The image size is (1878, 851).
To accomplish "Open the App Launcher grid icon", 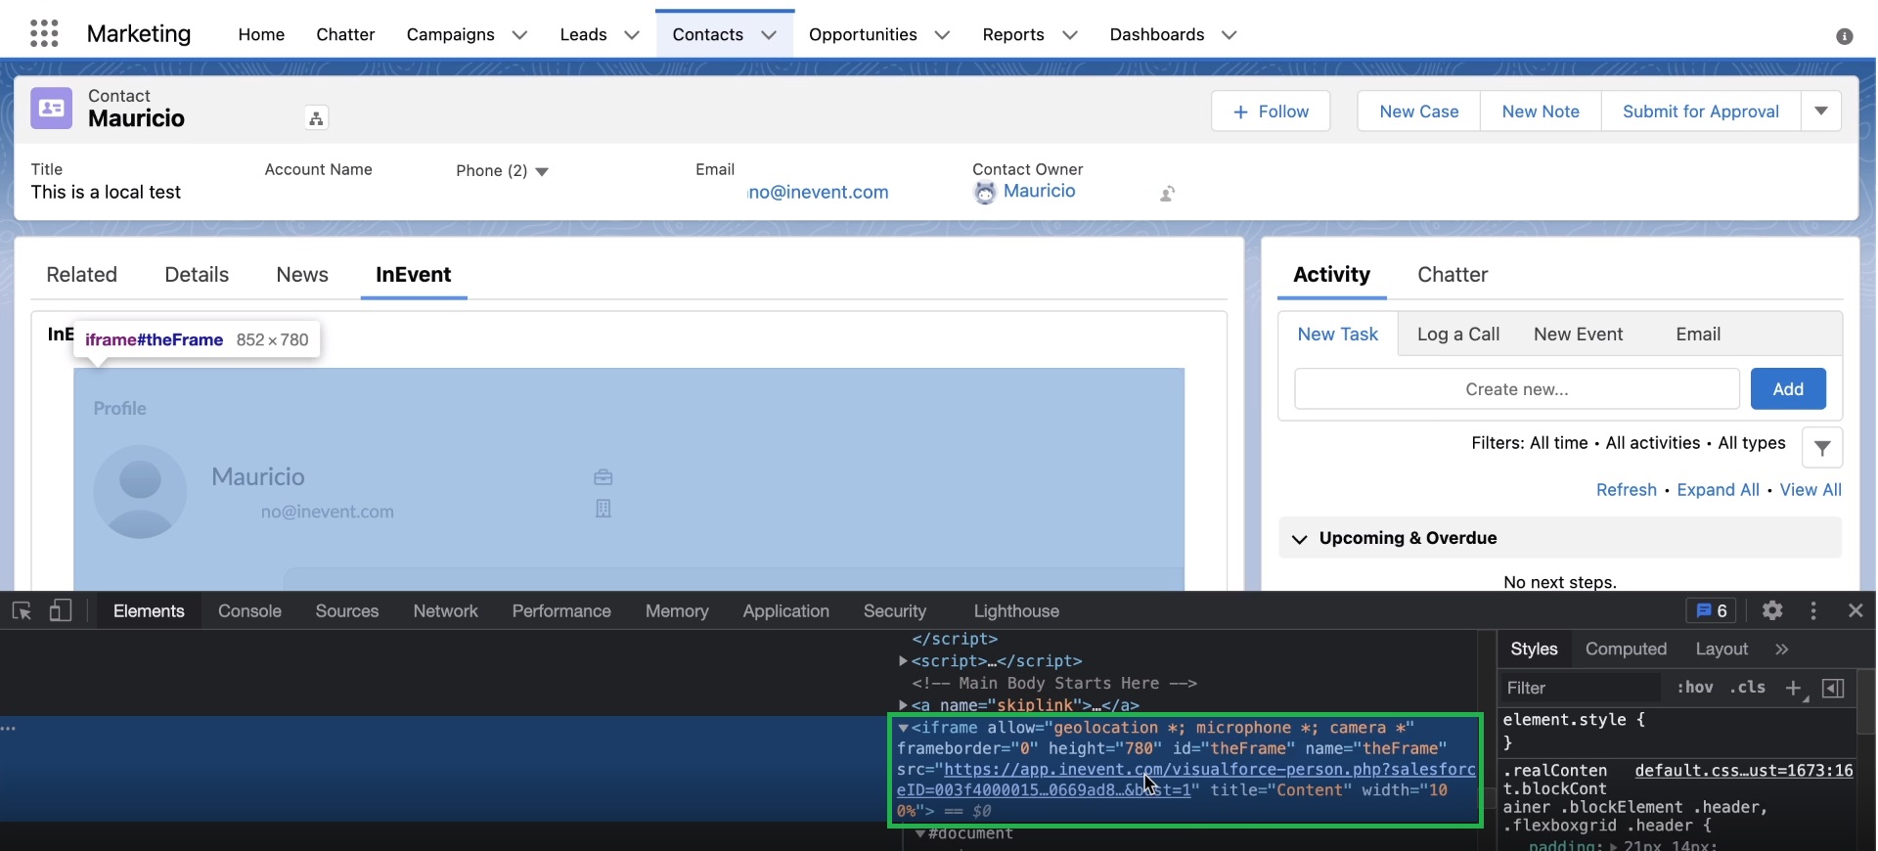I will pyautogui.click(x=44, y=34).
